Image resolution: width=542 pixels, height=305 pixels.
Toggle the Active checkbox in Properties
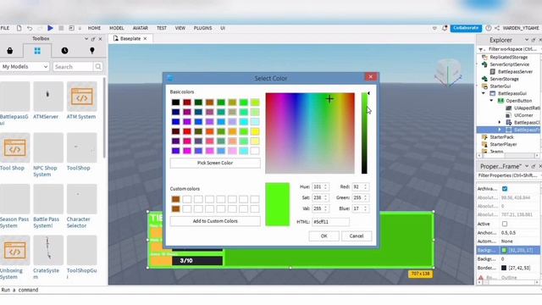point(505,224)
